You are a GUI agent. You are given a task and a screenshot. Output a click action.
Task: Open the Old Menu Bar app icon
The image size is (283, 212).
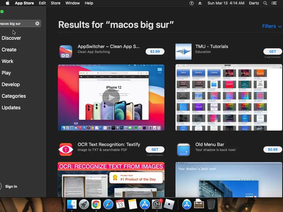(184, 149)
